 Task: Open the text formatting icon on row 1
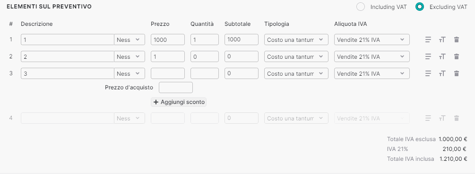(x=442, y=40)
